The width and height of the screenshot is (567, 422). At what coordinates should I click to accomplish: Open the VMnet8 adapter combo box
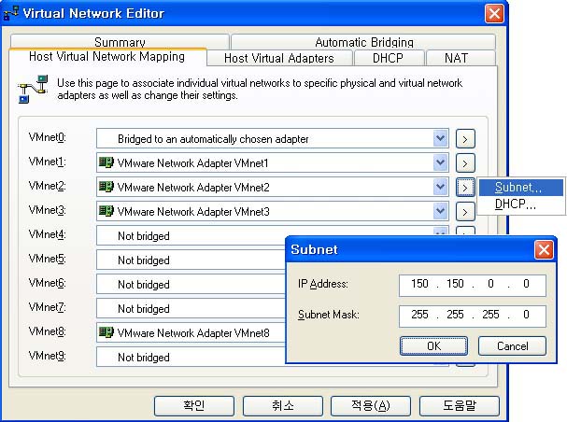[191, 332]
